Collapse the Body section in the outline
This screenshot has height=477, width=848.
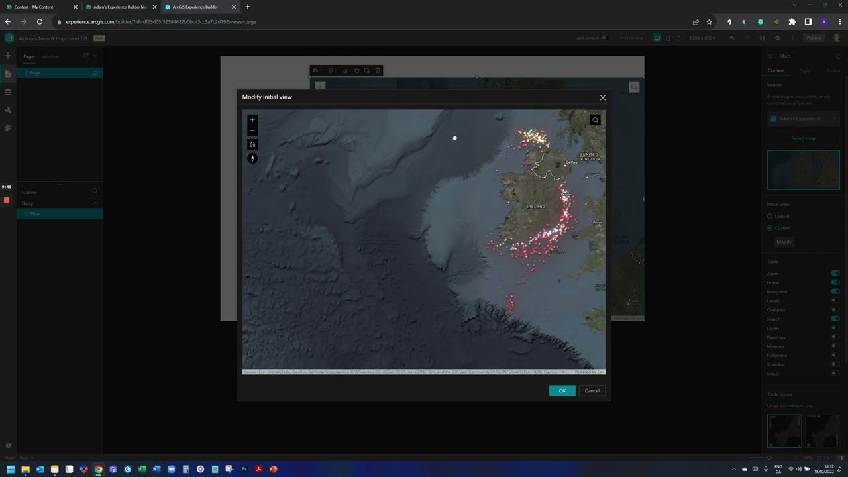[95, 203]
